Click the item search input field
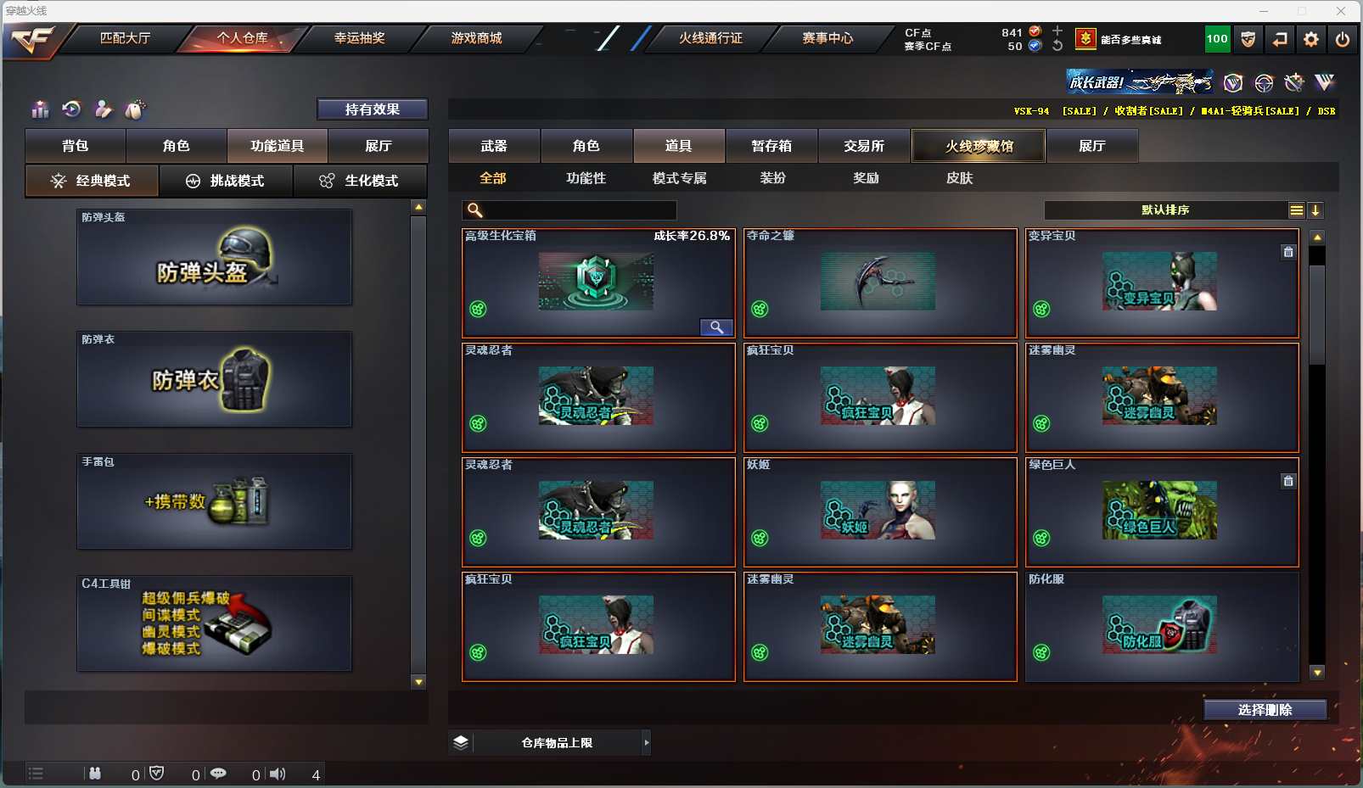The width and height of the screenshot is (1363, 788). click(x=569, y=210)
